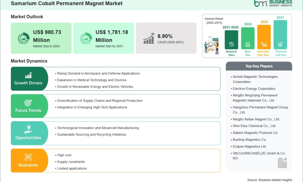The image size is (303, 182).
Task: Click Arnold Magnetic Technologies Corporation entry
Action: tap(255, 79)
